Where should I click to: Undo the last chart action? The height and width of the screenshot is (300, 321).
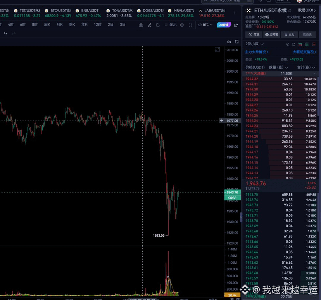click(5, 34)
